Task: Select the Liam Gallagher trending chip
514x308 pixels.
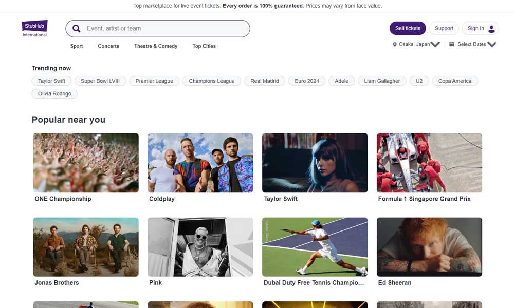Action: [x=382, y=81]
